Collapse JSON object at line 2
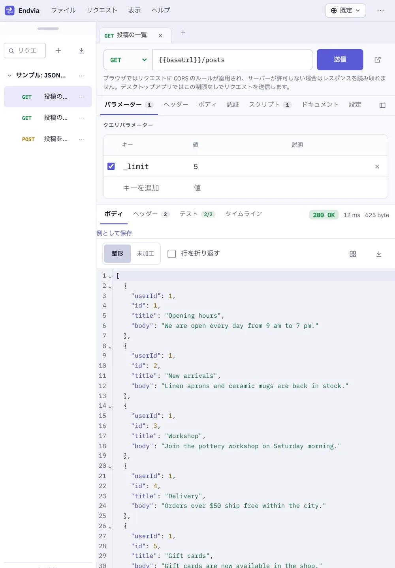This screenshot has height=568, width=395. pos(110,287)
